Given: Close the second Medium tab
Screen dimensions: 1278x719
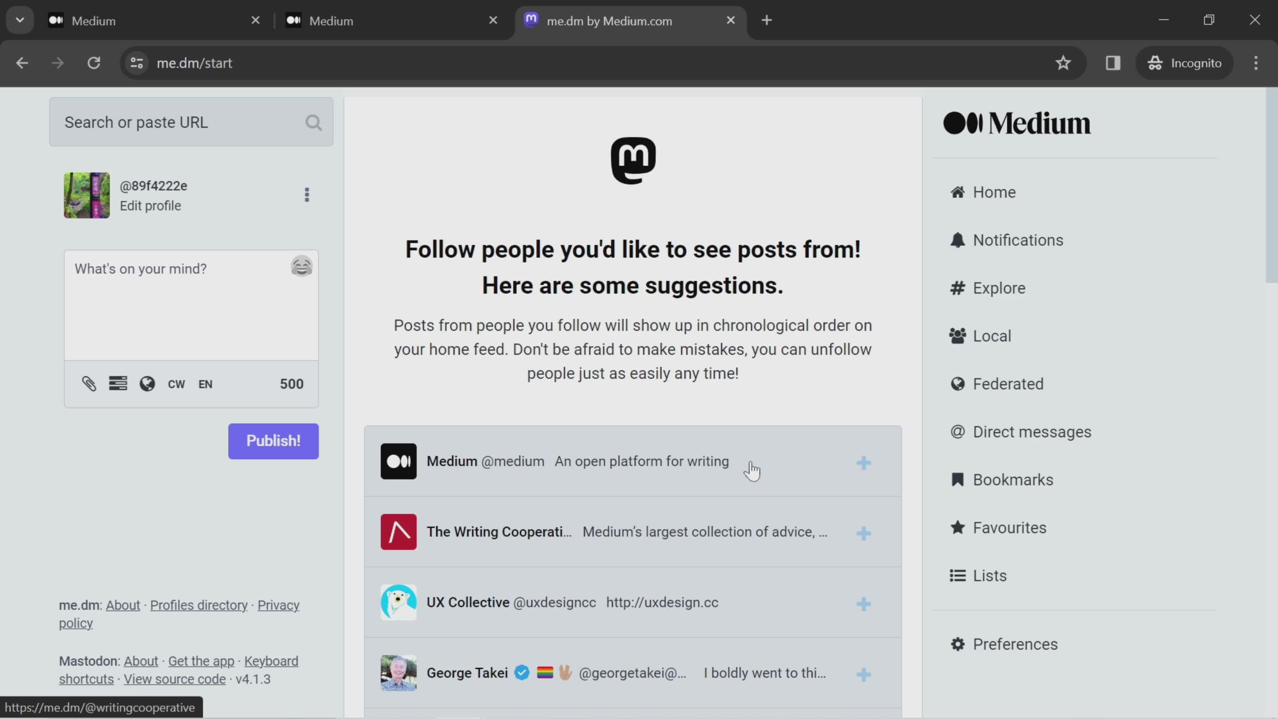Looking at the screenshot, I should (x=493, y=20).
